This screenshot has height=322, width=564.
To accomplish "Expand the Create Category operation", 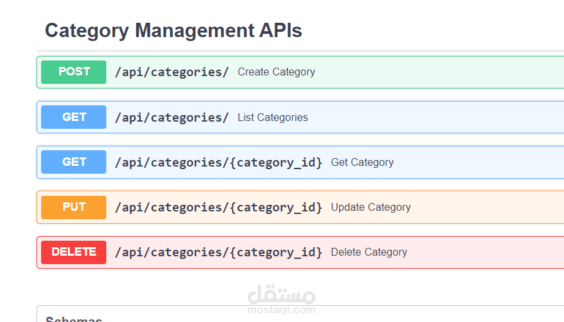I will [x=276, y=72].
